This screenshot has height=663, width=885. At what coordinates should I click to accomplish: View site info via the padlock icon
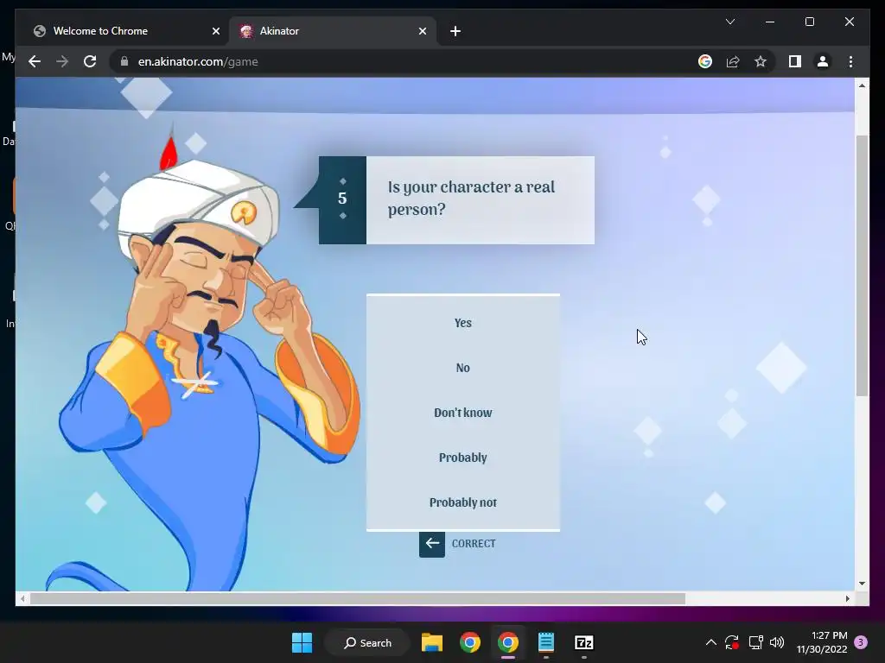124,61
